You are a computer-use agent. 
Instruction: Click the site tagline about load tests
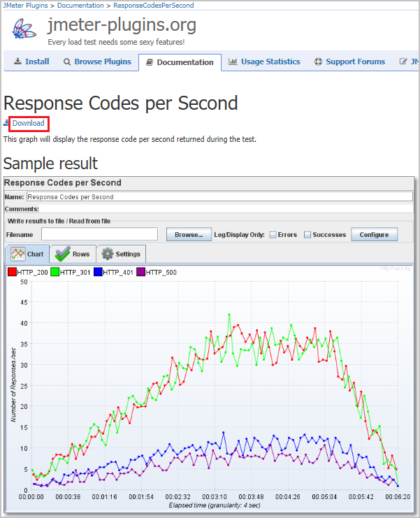[x=116, y=42]
